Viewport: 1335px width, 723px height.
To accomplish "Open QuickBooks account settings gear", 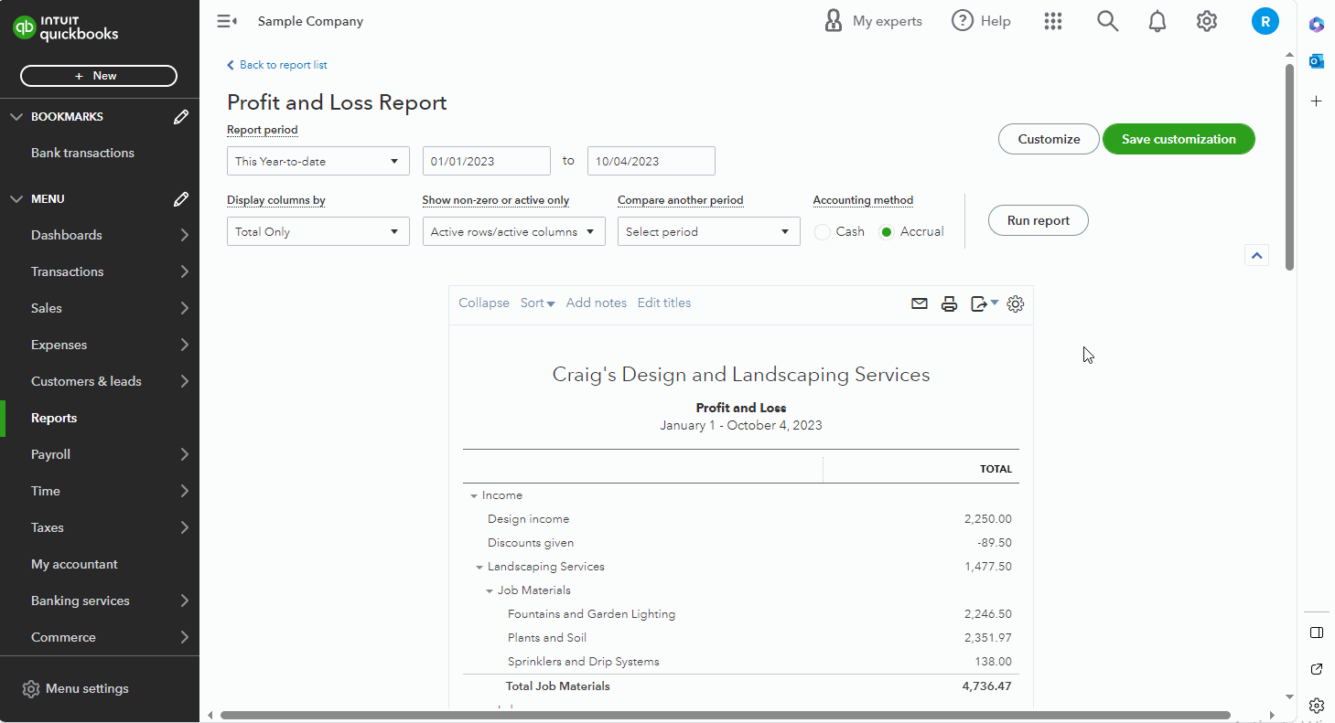I will pos(1206,20).
